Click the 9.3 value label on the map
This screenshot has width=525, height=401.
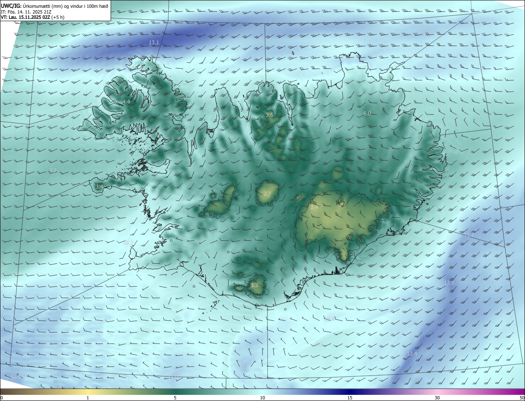(320, 344)
